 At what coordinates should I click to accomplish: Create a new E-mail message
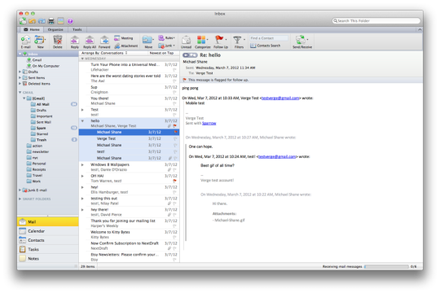pos(25,42)
